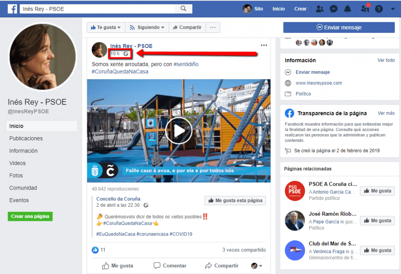The image size is (401, 274).
Task: Open the help question mark icon
Action: 379,9
